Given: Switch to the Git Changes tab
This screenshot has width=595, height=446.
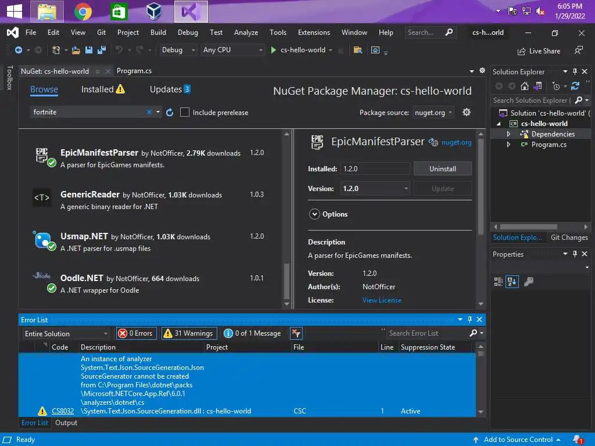Looking at the screenshot, I should tap(569, 238).
